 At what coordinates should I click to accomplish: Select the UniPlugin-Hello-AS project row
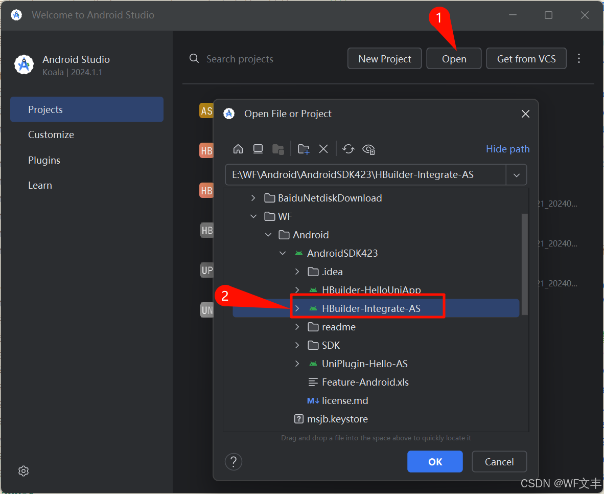[376, 364]
